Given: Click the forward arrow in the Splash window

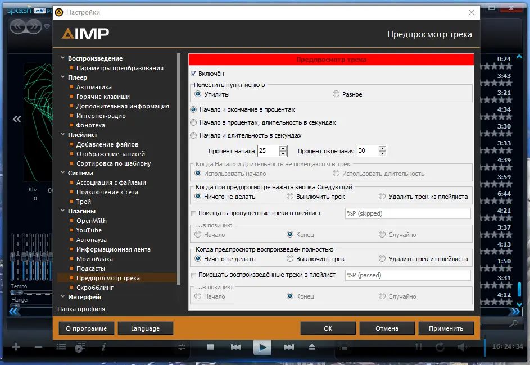Looking at the screenshot, I should tap(34, 26).
